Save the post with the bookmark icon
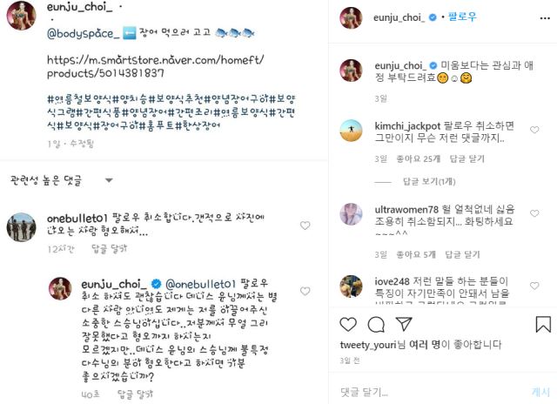This screenshot has height=404, width=557. click(543, 324)
